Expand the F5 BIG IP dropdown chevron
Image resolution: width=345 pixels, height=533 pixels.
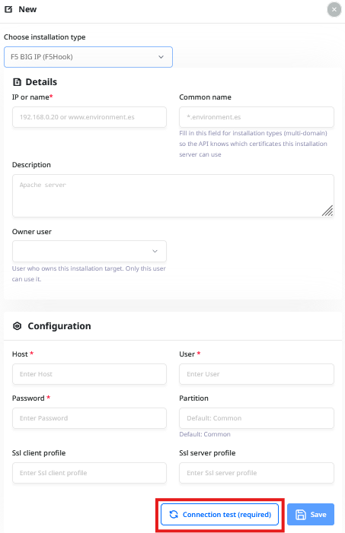[161, 57]
